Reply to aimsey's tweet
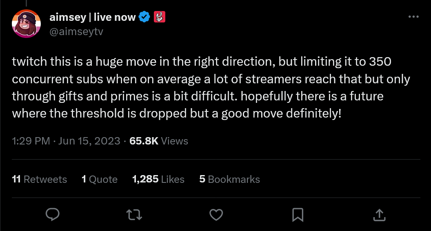This screenshot has height=231, width=431. [x=53, y=214]
